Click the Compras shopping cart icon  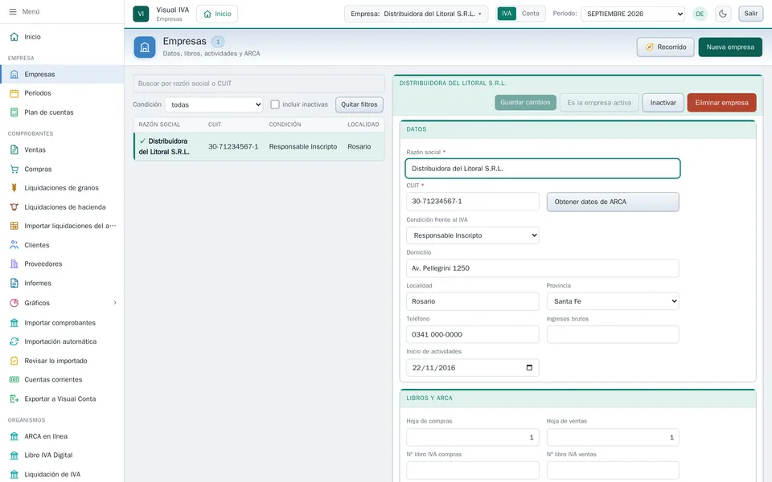(14, 170)
